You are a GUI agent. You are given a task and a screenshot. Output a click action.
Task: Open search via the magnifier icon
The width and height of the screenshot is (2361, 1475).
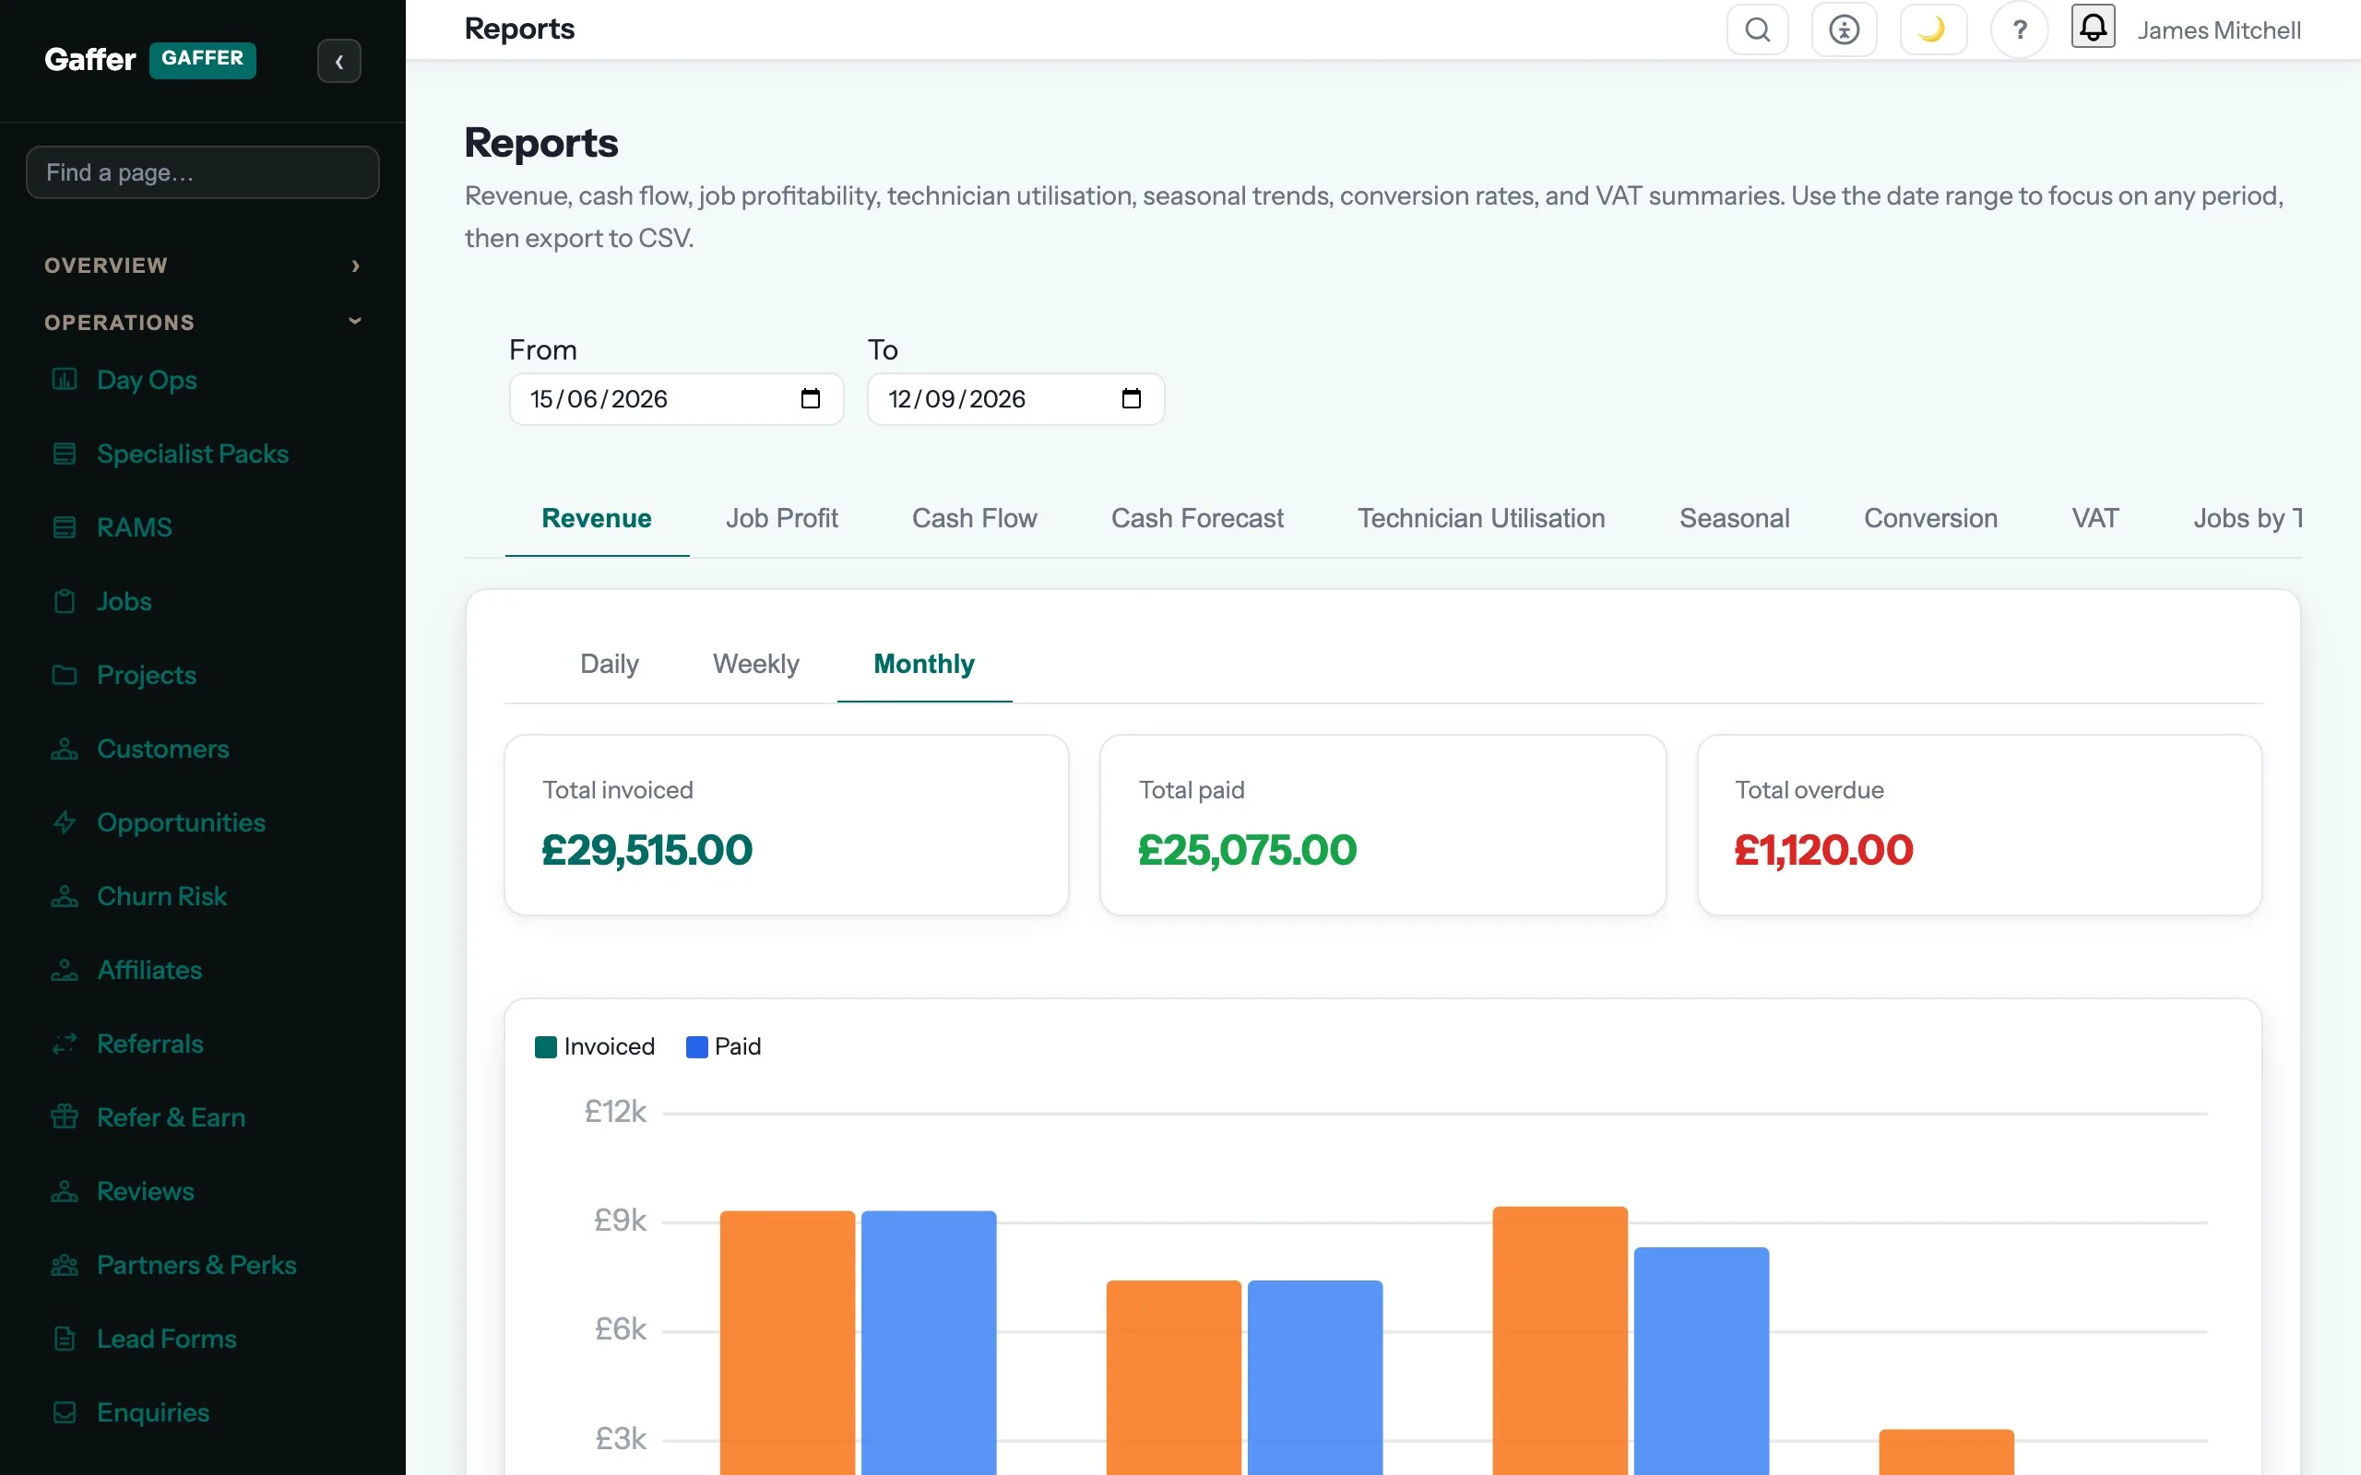[1757, 29]
